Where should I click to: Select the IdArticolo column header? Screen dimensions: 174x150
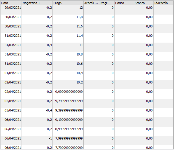pyautogui.click(x=164, y=3)
